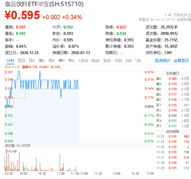Open the 季K chart tab
The width and height of the screenshot is (191, 179).
coord(61,61)
